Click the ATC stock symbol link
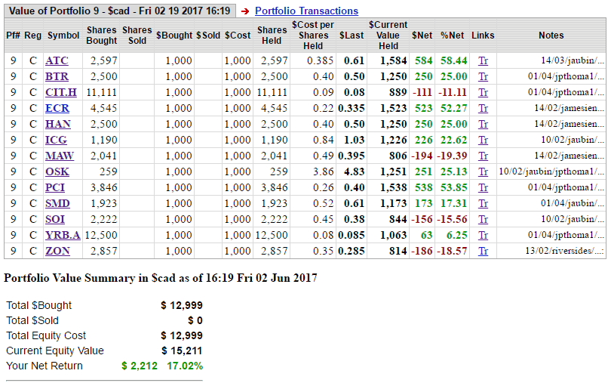The width and height of the screenshot is (608, 383). 57,60
